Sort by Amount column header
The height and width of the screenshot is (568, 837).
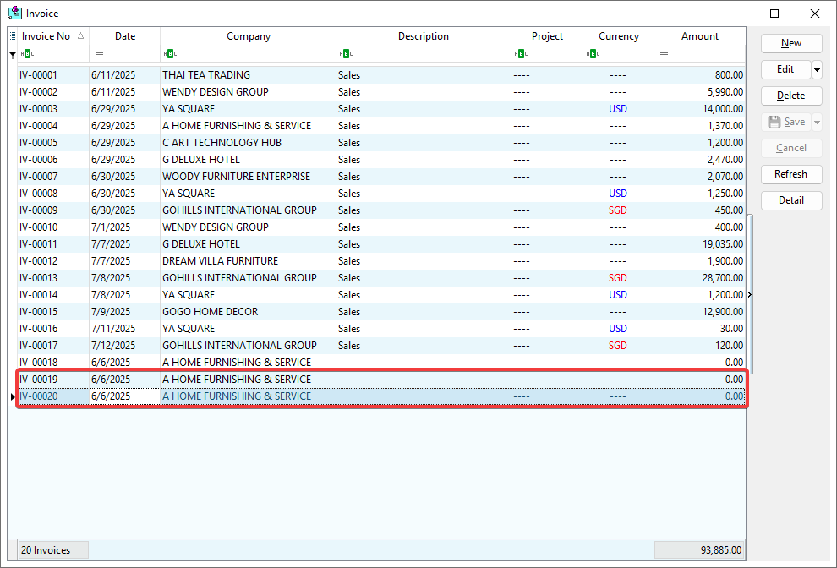tap(700, 36)
